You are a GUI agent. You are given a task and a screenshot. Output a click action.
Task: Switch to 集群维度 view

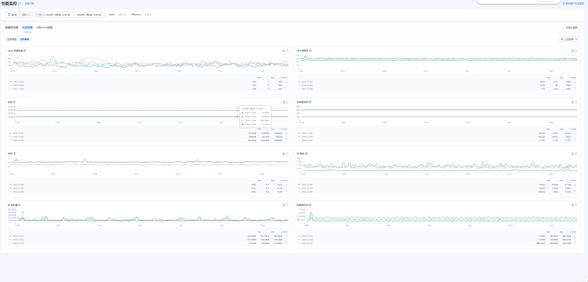click(x=12, y=39)
